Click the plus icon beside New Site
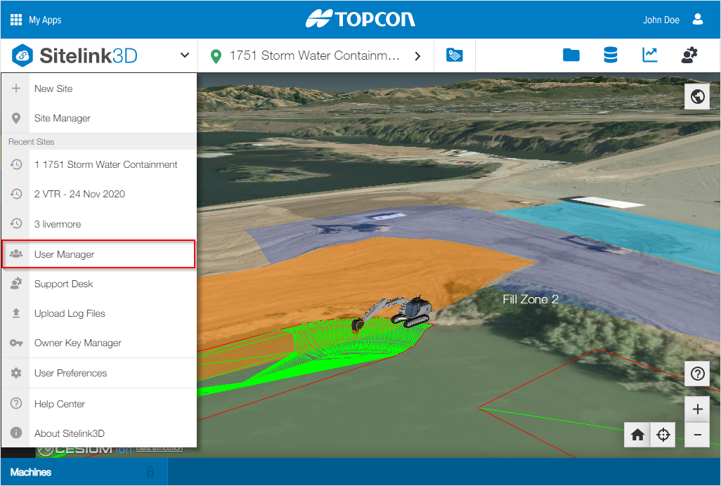The height and width of the screenshot is (486, 721). click(x=16, y=88)
